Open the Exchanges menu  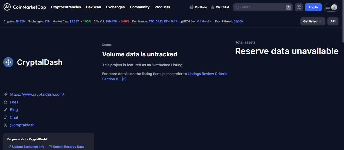[116, 7]
